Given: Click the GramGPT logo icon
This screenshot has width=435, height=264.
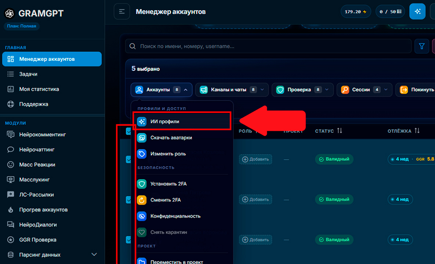Looking at the screenshot, I should [x=10, y=13].
